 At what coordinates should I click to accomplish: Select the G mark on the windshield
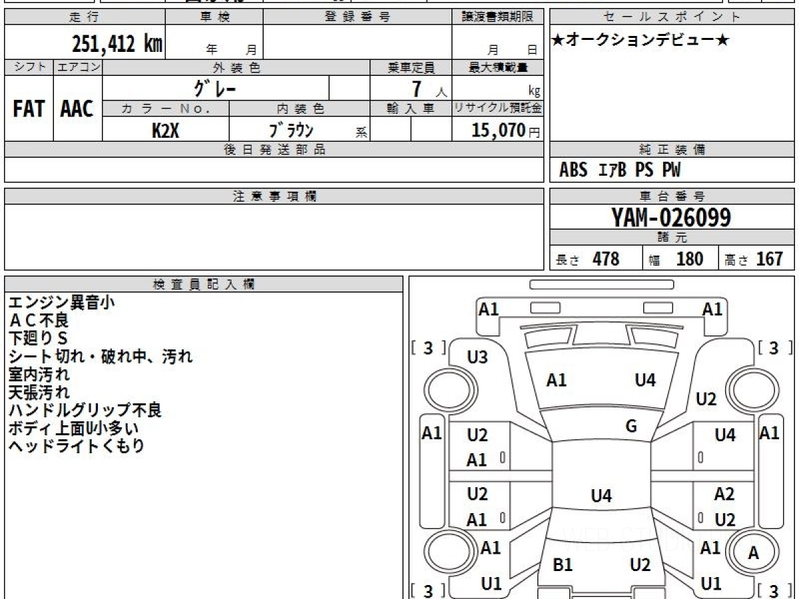click(631, 427)
